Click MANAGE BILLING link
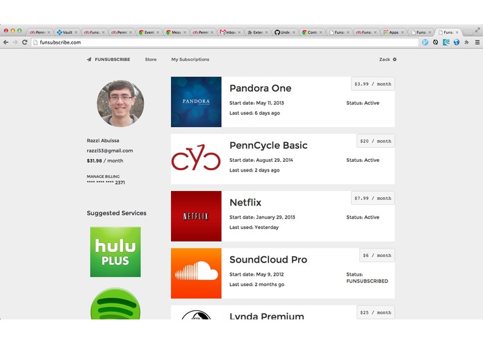 point(103,176)
